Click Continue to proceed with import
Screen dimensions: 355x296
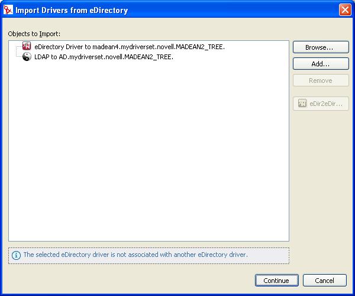point(277,281)
